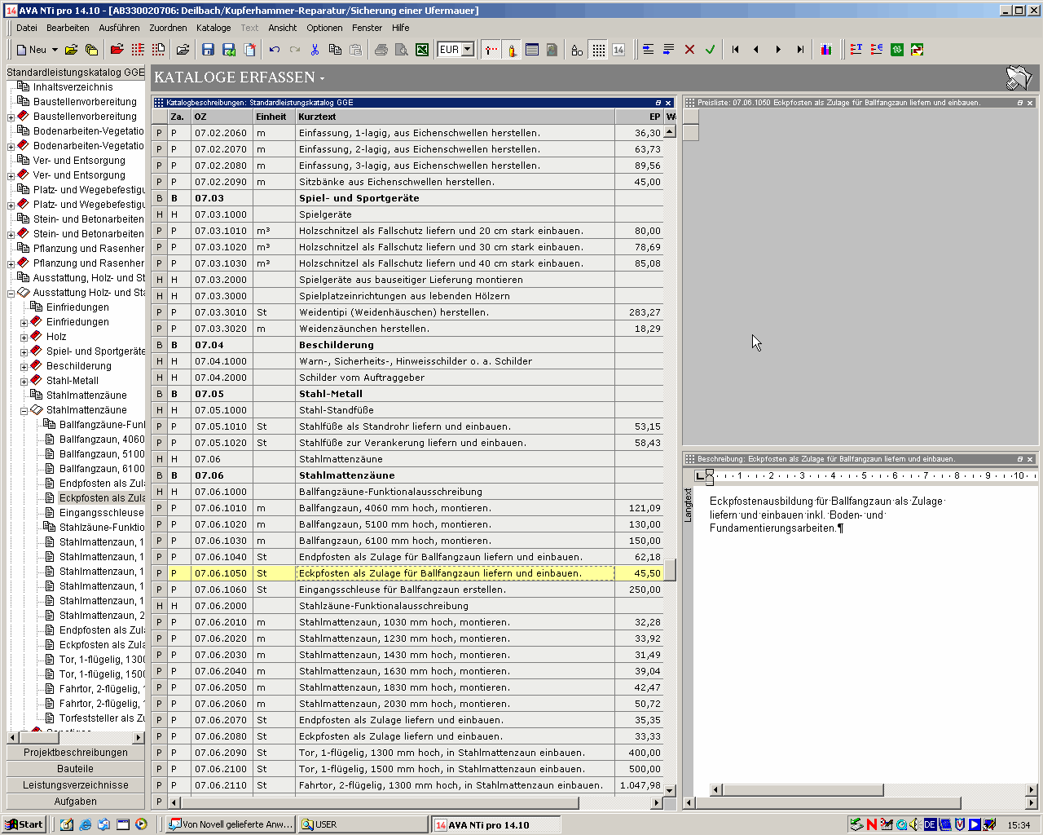Toggle the tab stop marker on the ruler
The height and width of the screenshot is (835, 1043).
tap(700, 475)
